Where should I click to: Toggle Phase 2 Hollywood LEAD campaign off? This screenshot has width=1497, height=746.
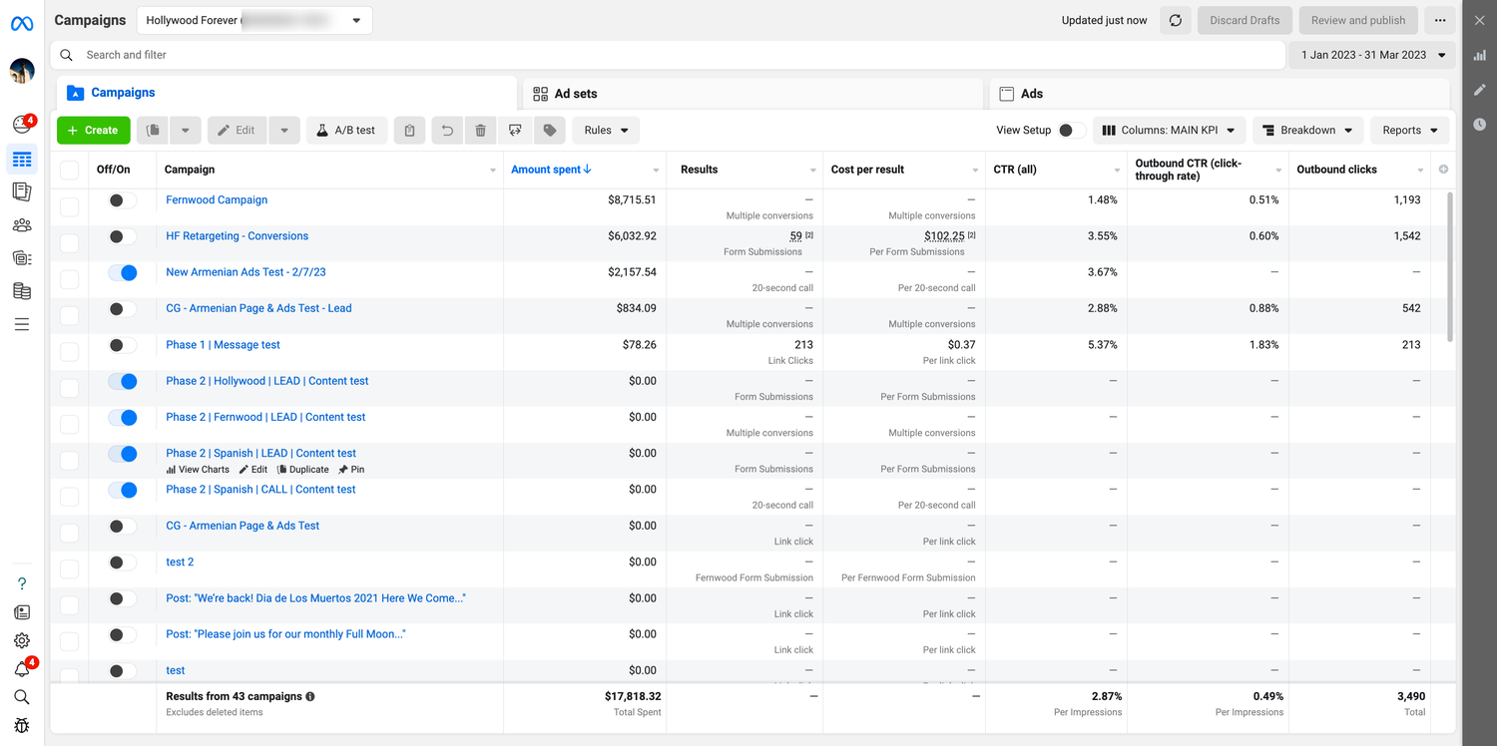[123, 381]
